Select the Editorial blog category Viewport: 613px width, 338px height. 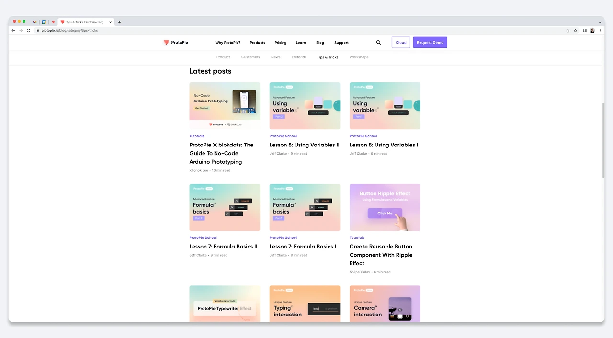(x=298, y=57)
